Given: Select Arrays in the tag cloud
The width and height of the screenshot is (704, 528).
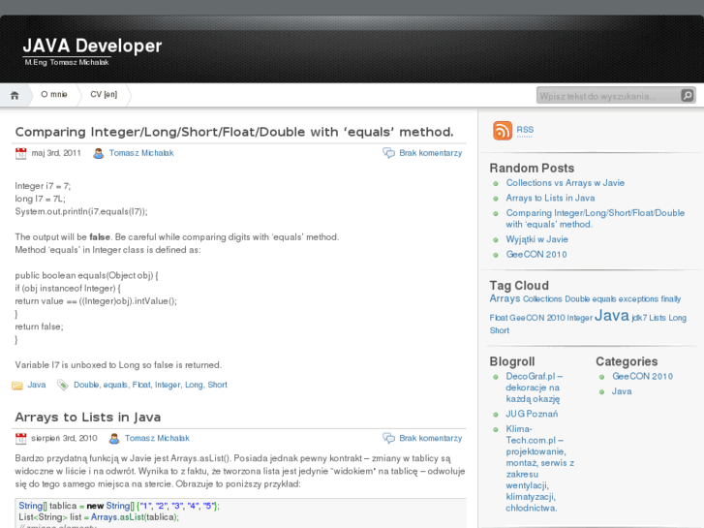Looking at the screenshot, I should point(505,298).
